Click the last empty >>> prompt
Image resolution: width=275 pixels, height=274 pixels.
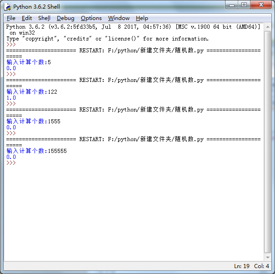tap(11, 163)
